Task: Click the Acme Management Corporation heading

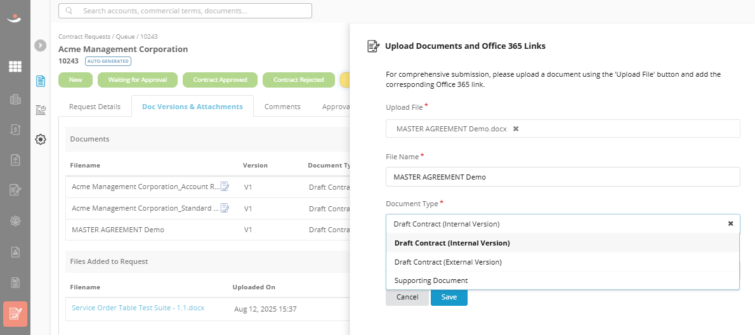Action: click(x=123, y=49)
